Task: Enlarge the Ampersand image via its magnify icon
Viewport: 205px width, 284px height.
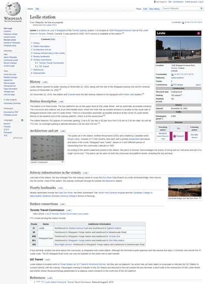Action: point(62,162)
